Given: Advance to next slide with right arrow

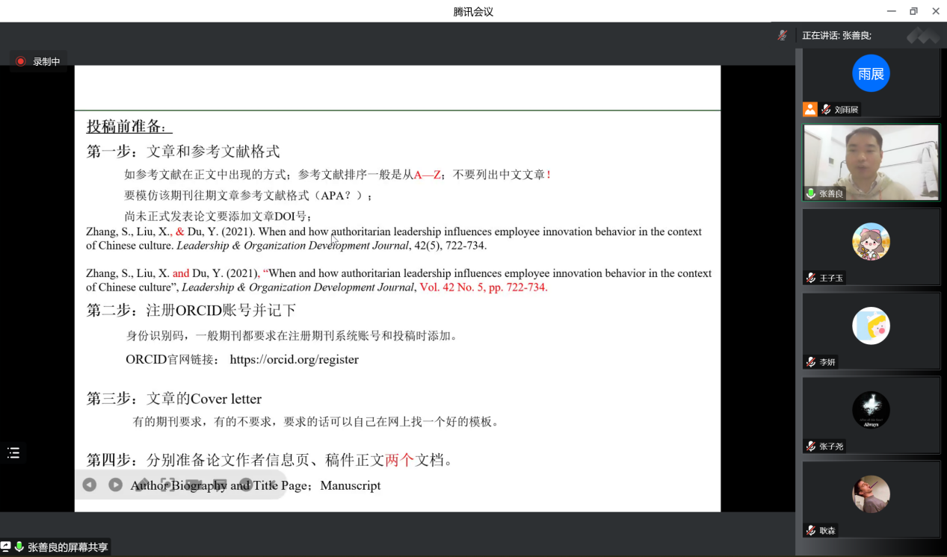Looking at the screenshot, I should pyautogui.click(x=115, y=485).
